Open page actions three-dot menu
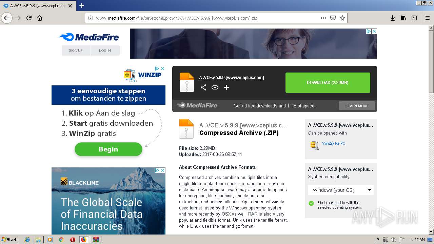The image size is (434, 244). (x=323, y=18)
